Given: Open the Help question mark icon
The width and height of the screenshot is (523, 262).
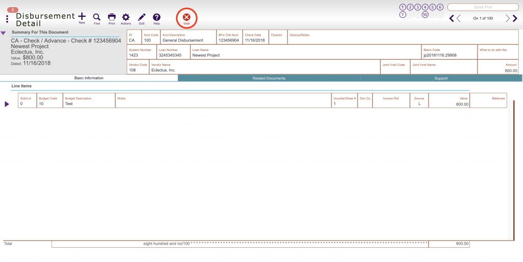Looking at the screenshot, I should point(157,17).
